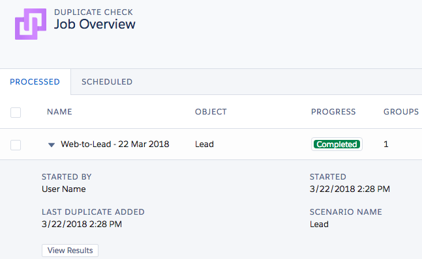Open the Web-to-Lead - 22 Mar 2018 job
The image size is (422, 259).
tap(115, 144)
